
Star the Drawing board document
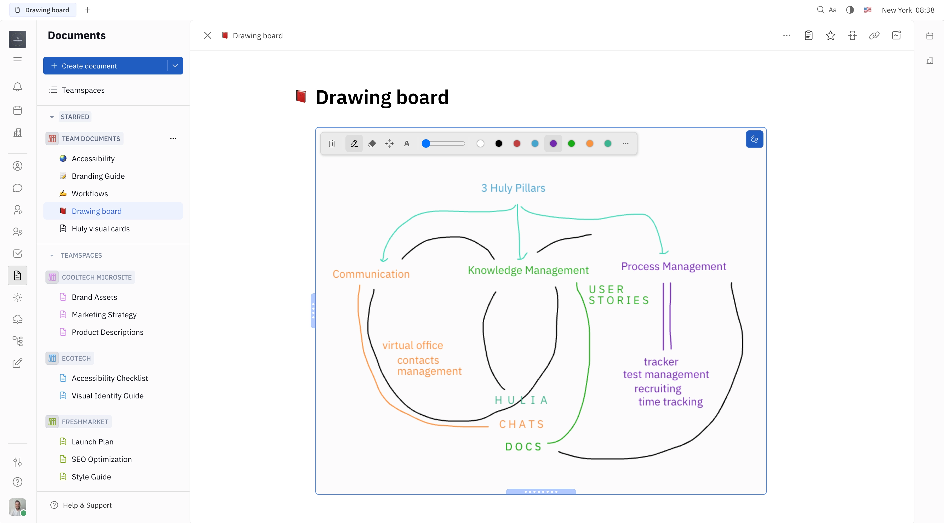click(x=830, y=35)
